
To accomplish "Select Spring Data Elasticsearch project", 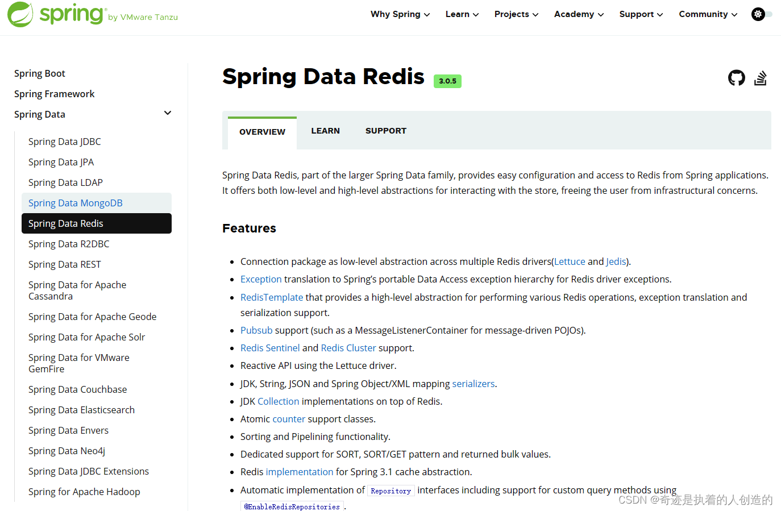I will click(x=81, y=410).
